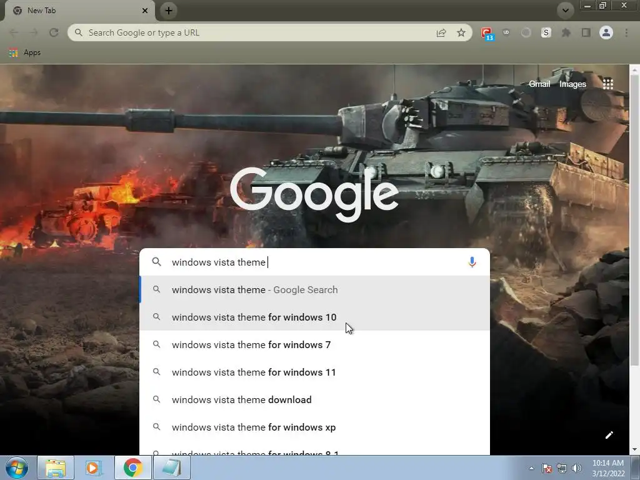Open the Images link
Screen dimensions: 640x480
point(572,84)
